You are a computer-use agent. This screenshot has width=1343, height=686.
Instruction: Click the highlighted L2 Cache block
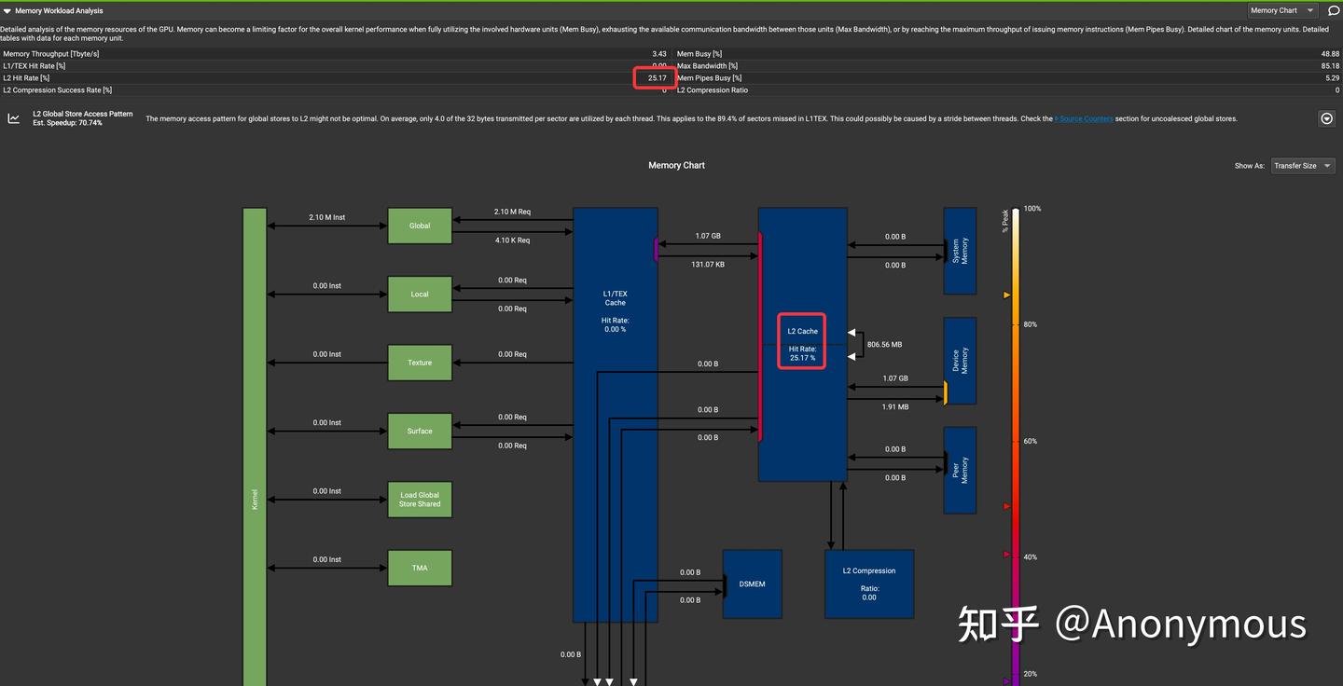pos(801,342)
